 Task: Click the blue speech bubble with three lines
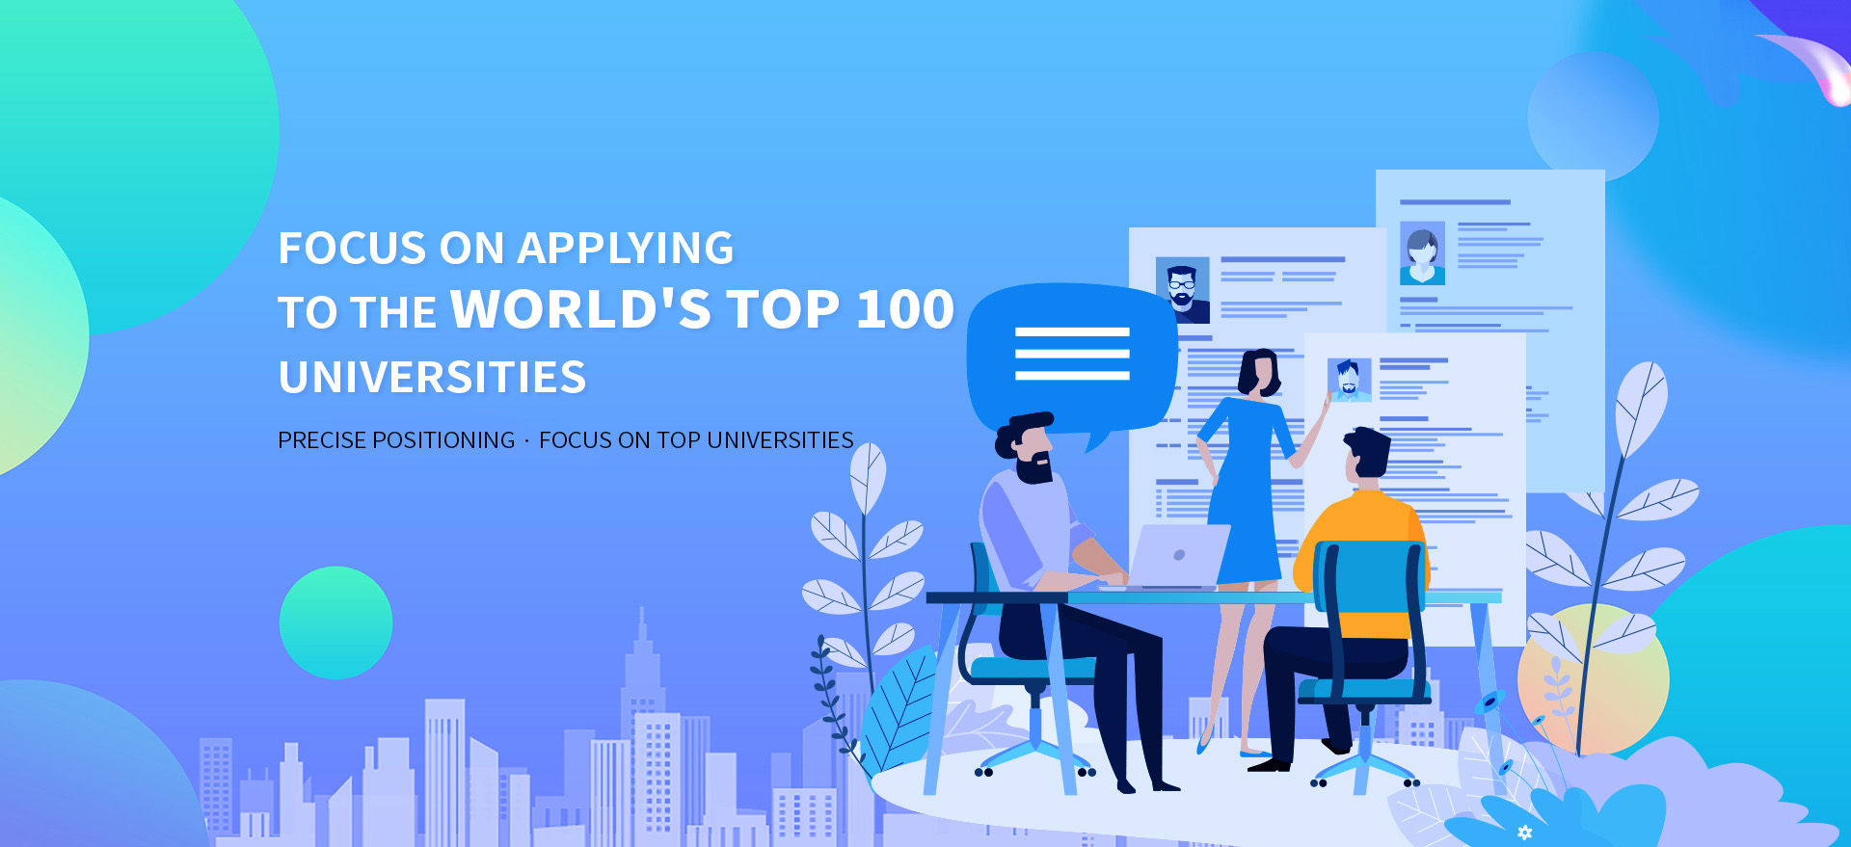[x=1070, y=357]
